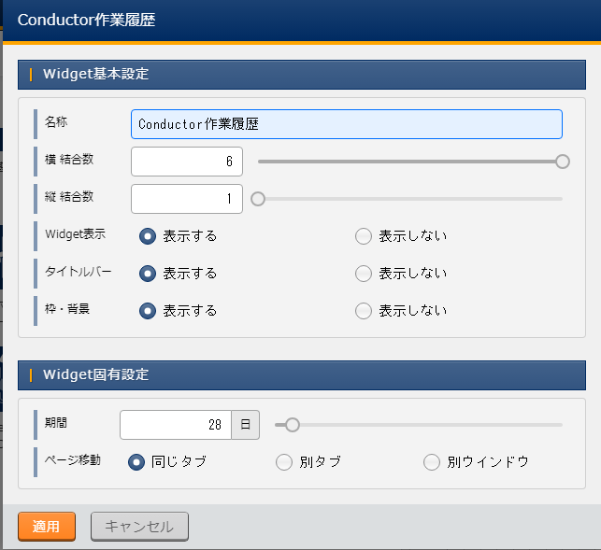Click the 横 結合数 slider handle

pos(563,162)
